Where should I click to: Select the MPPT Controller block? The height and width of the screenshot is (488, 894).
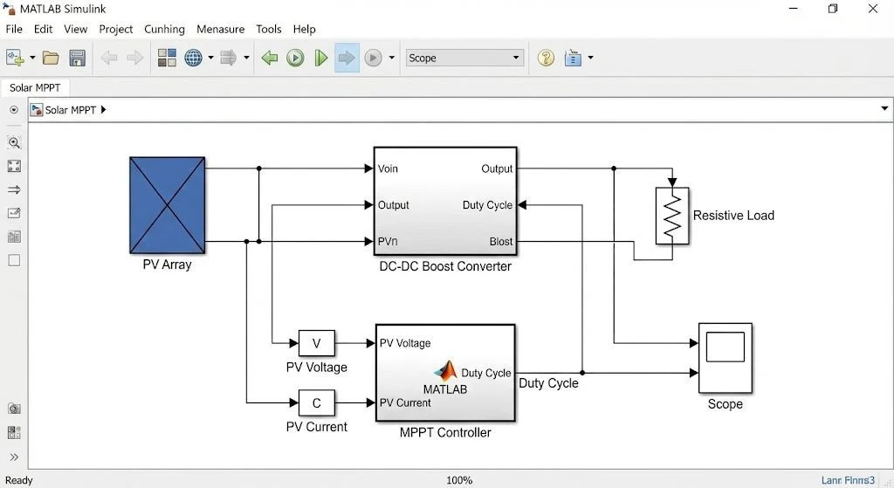pos(445,373)
